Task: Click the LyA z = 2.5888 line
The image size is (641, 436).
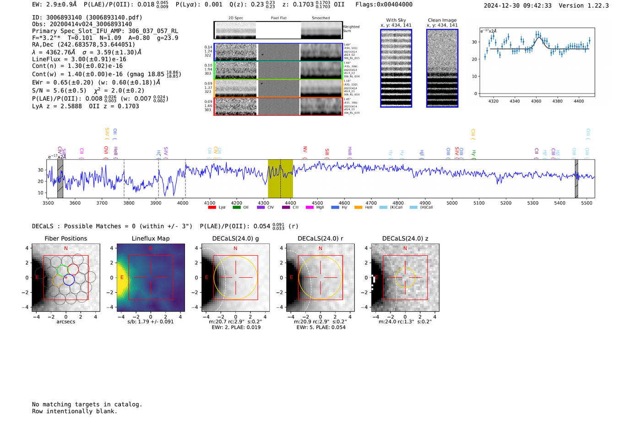Action: click(x=86, y=106)
